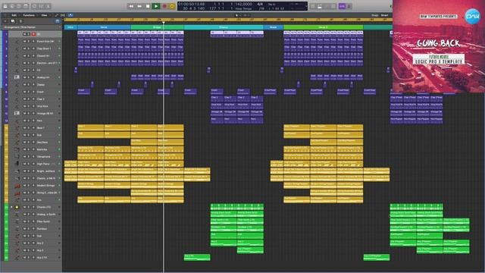Open the Smart Controls pane
Image resolution: width=485 pixels, height=273 pixels.
[34, 6]
